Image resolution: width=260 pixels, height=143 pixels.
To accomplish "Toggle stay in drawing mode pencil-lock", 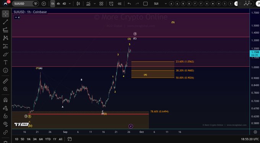I will pos(5,108).
